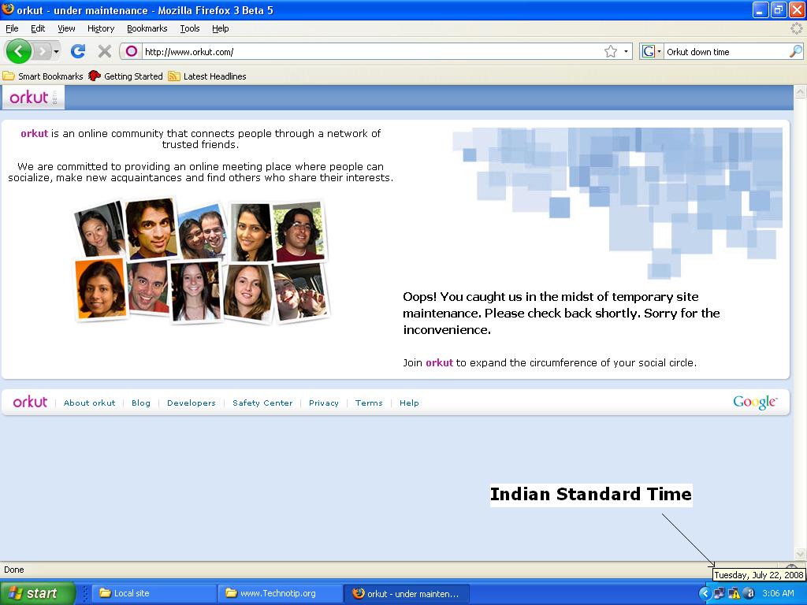Click the 3:06 AM system clock

778,593
